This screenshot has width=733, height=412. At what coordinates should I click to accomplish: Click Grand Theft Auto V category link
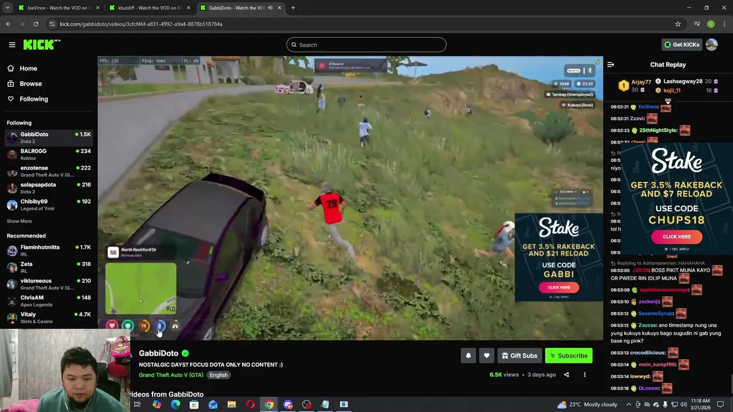click(x=171, y=375)
